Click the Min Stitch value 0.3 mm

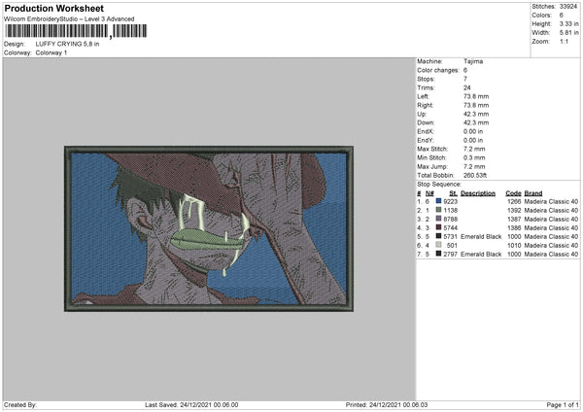(x=474, y=157)
